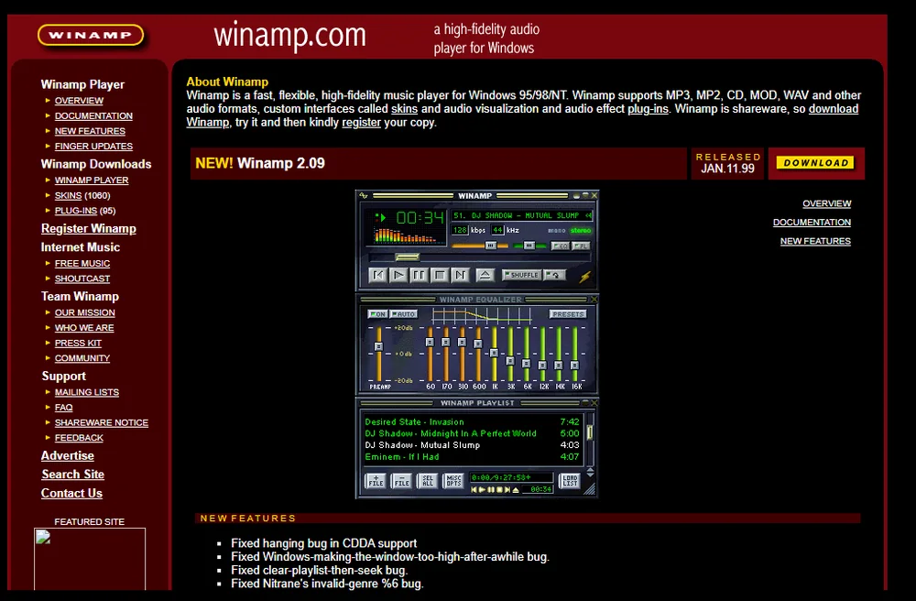Screen dimensions: 916x601
Task: Click the PREAMP slider in equalizer
Action: (378, 354)
